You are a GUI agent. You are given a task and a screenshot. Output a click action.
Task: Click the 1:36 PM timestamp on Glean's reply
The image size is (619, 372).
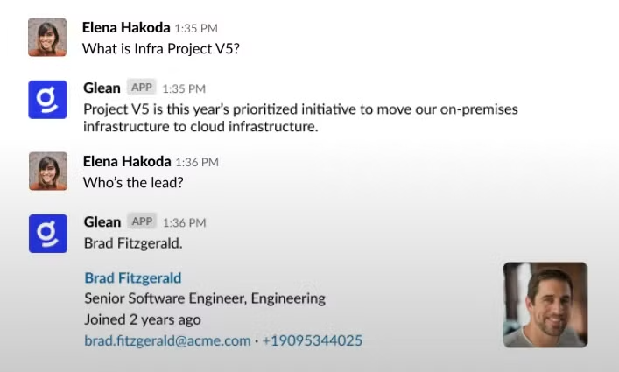coord(184,223)
